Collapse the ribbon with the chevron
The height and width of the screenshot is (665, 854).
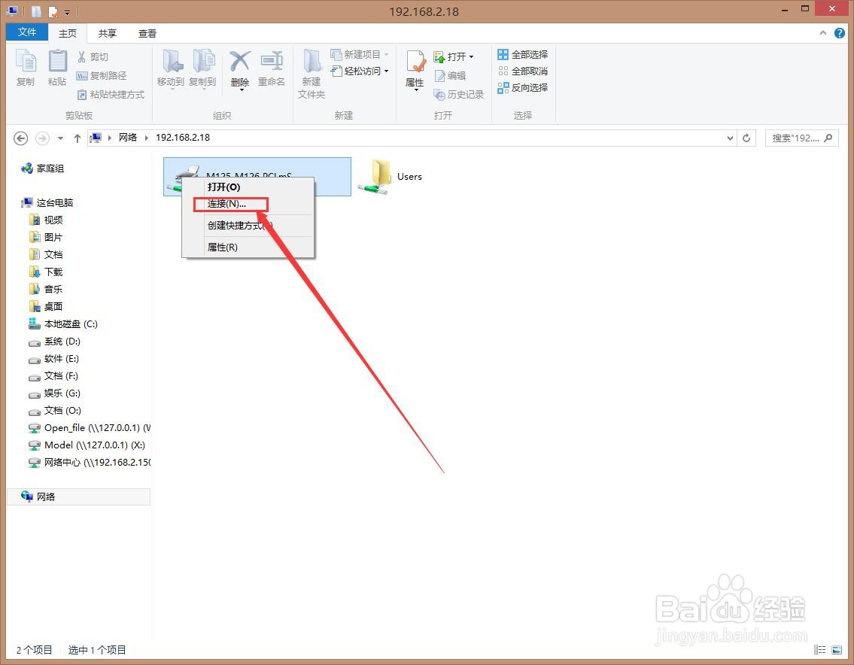coord(823,33)
